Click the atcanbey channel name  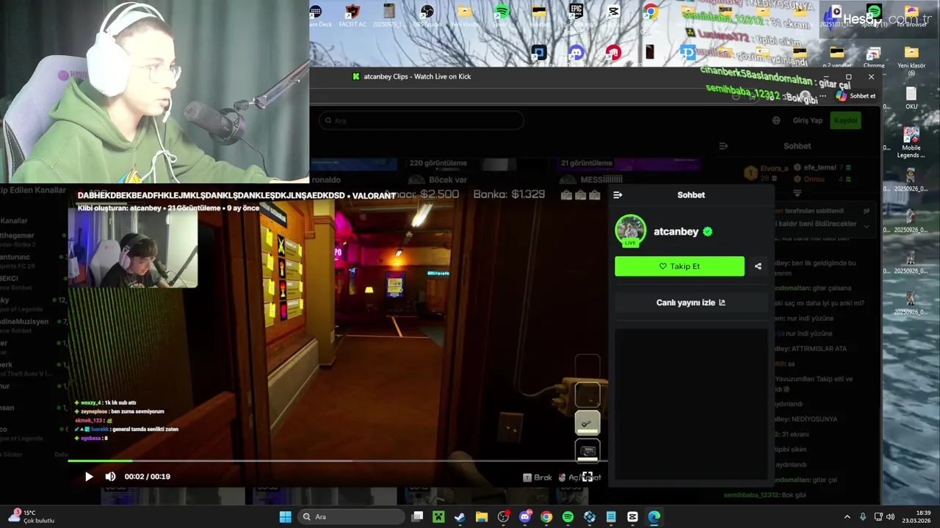tap(676, 231)
